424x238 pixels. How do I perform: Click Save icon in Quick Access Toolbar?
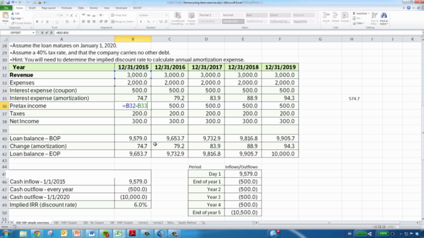click(x=8, y=3)
